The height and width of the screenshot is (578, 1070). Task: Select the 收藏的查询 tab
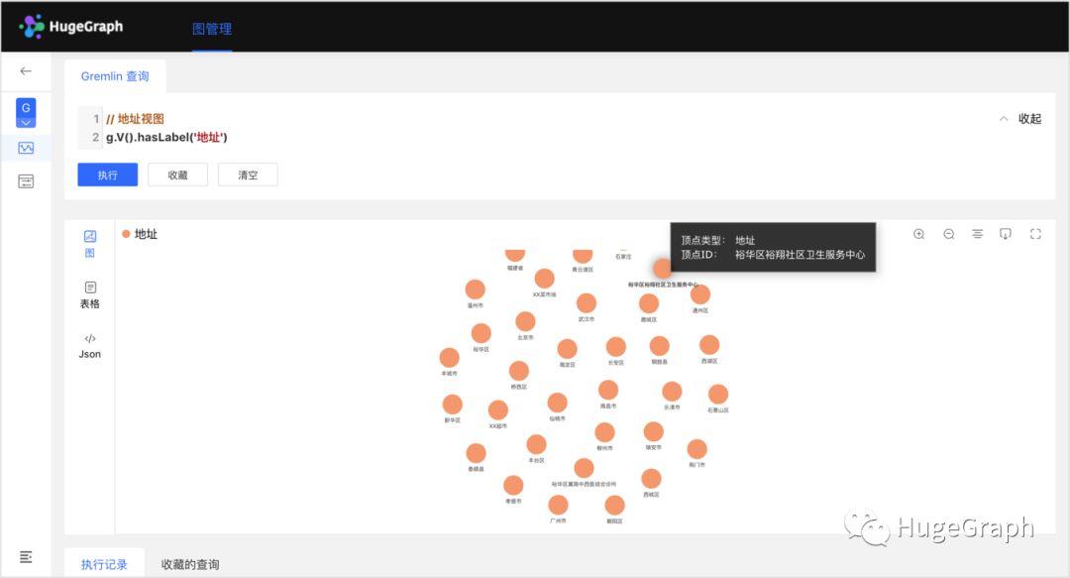[x=190, y=564]
